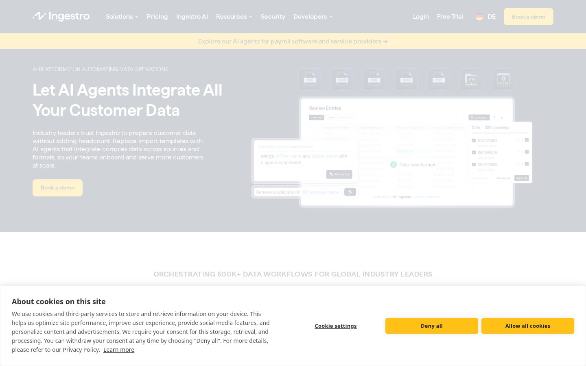Go to the Security page
Viewport: 586px width, 366px height.
[273, 17]
